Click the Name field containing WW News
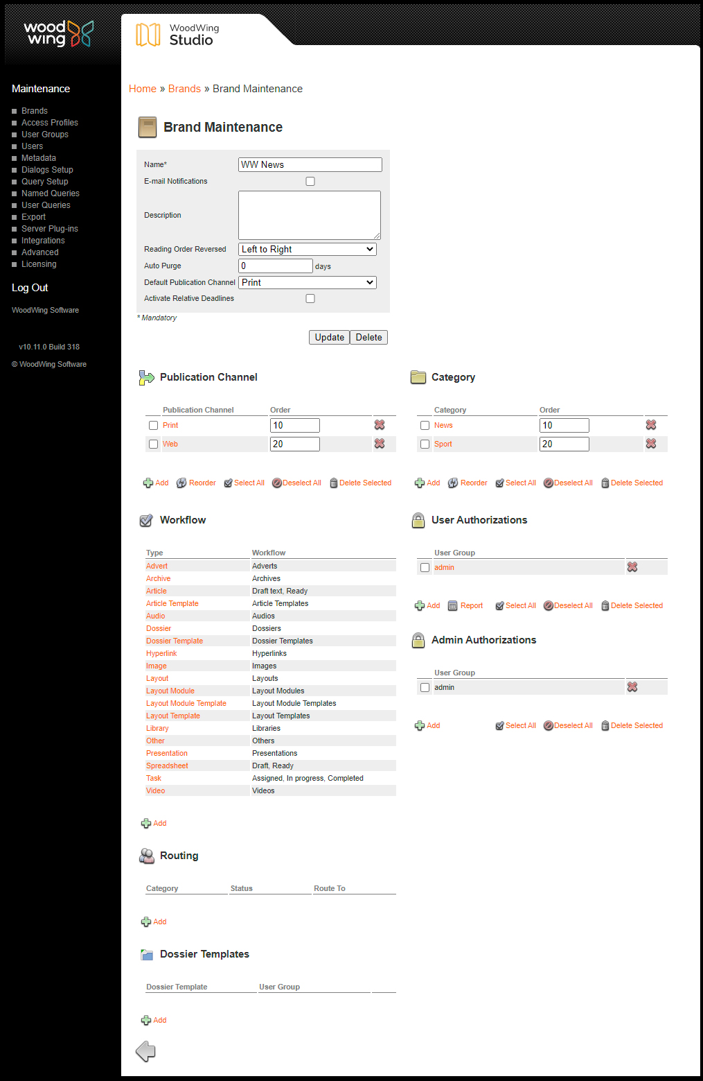Image resolution: width=703 pixels, height=1081 pixels. (310, 164)
